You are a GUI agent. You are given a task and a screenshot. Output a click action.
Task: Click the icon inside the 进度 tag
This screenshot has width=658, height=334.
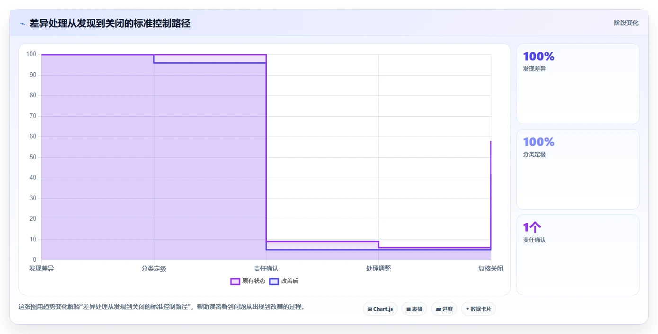pos(438,309)
